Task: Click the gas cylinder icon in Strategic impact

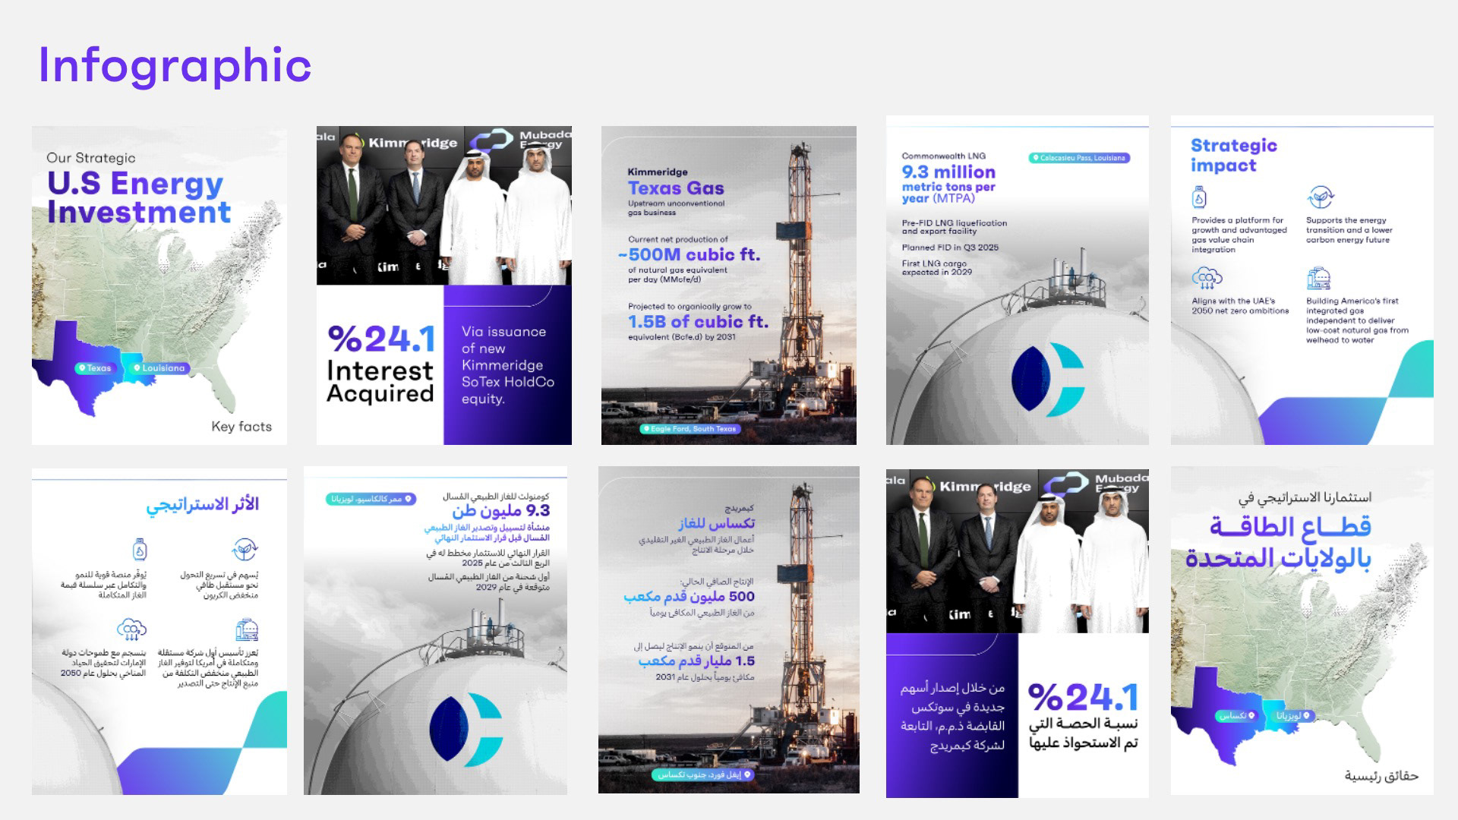Action: 1199,197
